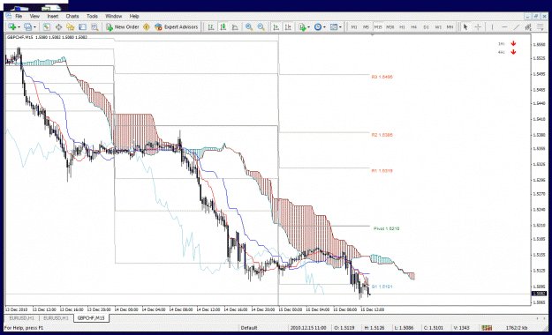Click the 15 Dec 00:00 time axis label
The image size is (552, 335).
291,309
